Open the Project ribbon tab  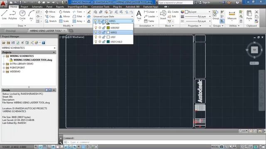pos(24,7)
